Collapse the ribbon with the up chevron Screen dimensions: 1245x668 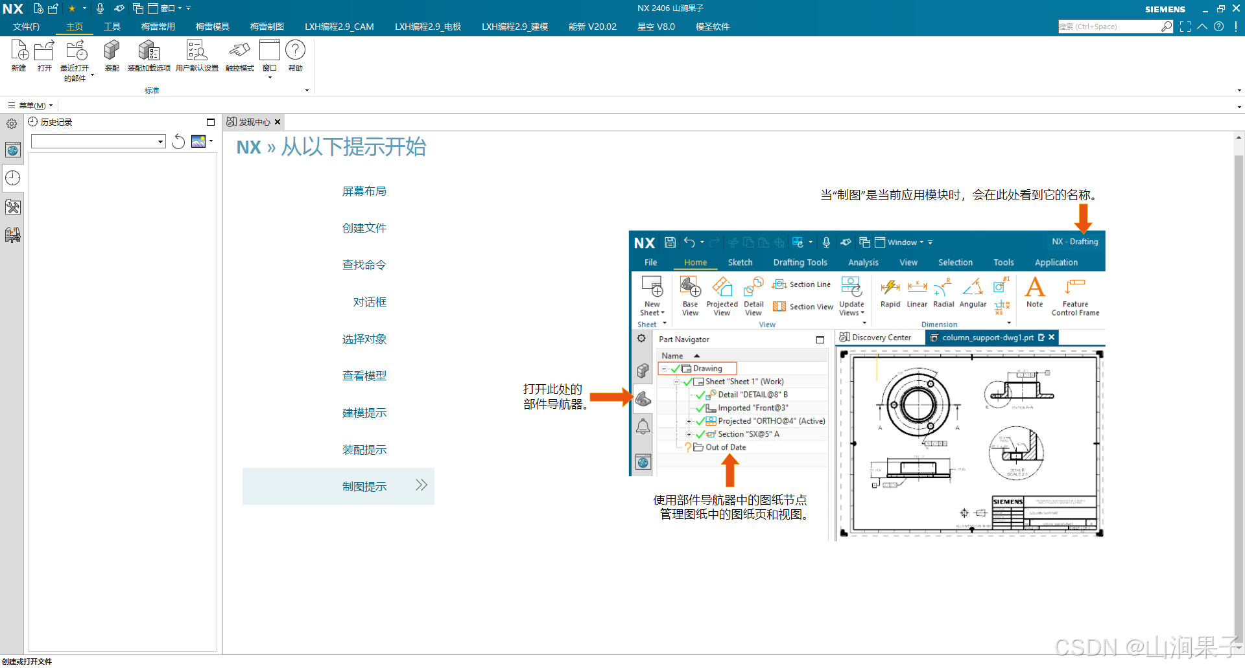tap(1202, 27)
